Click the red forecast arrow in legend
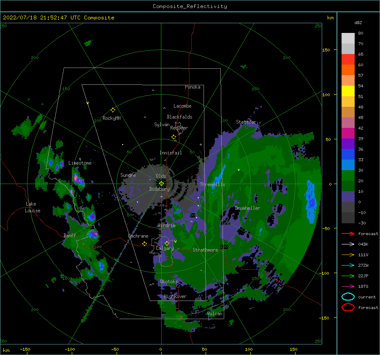380x355 pixels. [x=348, y=233]
